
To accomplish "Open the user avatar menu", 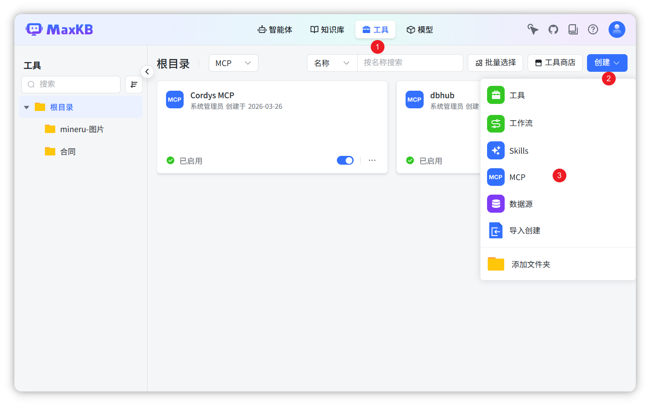I will [617, 30].
